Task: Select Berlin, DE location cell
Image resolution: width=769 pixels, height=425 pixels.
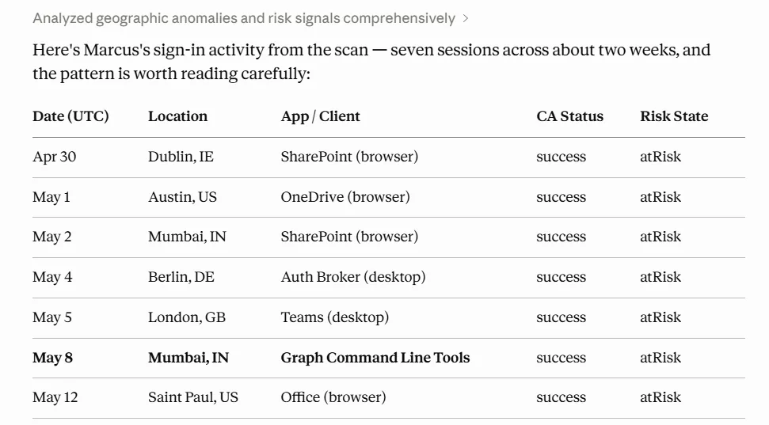Action: (x=181, y=277)
